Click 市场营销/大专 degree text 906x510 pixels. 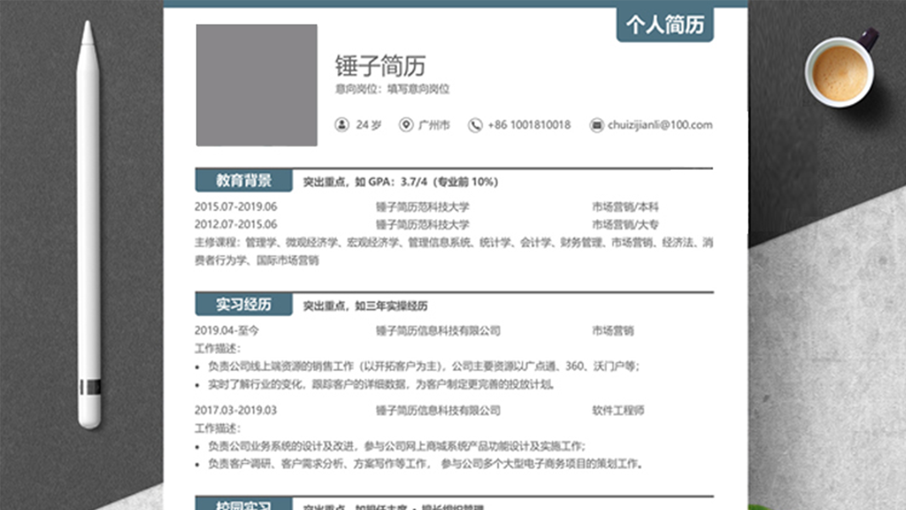[x=625, y=224]
